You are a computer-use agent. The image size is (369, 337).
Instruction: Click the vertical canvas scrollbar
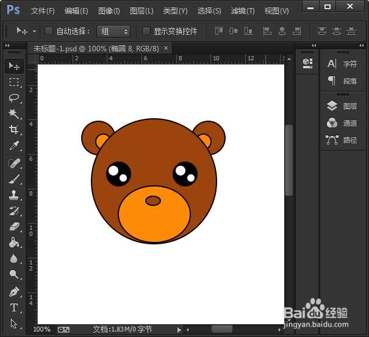289,160
